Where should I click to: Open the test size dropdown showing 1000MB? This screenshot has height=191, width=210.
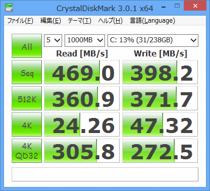pyautogui.click(x=85, y=40)
